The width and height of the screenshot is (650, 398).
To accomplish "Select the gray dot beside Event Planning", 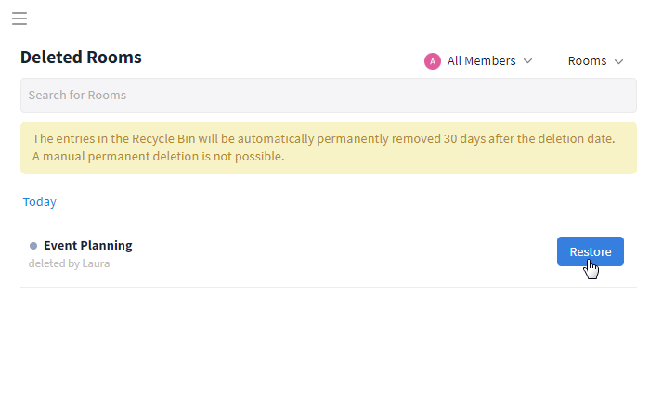I will click(33, 246).
